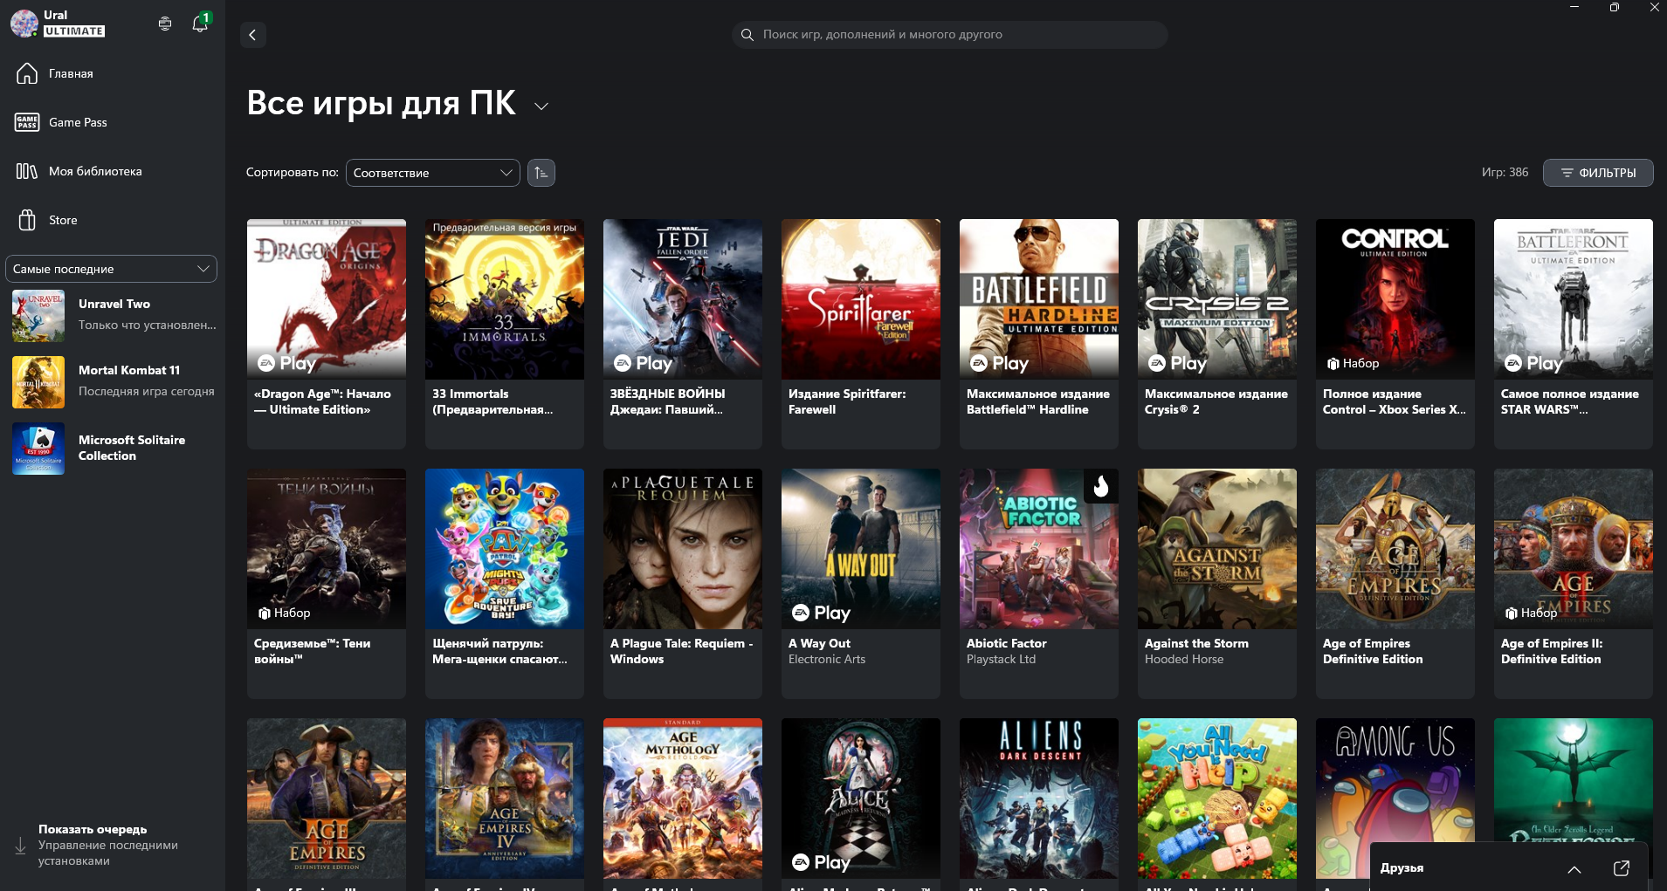
Task: Open All You Need Is Help cover
Action: pyautogui.click(x=1217, y=798)
